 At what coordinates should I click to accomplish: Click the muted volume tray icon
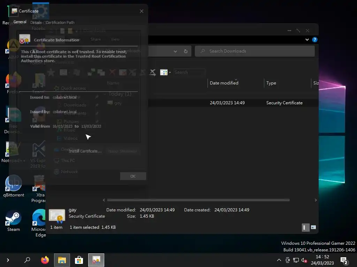pyautogui.click(x=304, y=260)
